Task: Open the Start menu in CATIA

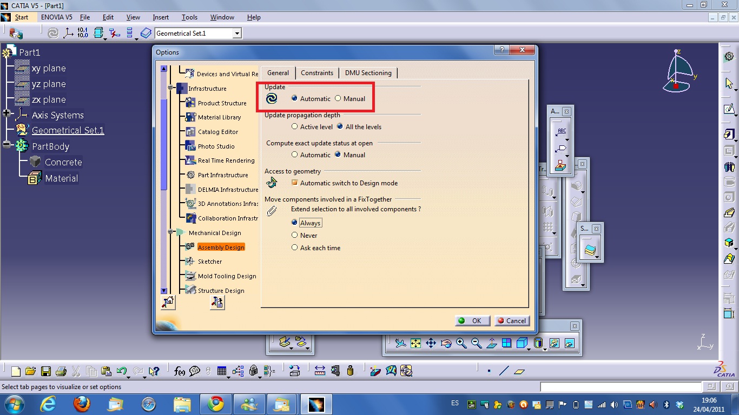Action: 22,17
